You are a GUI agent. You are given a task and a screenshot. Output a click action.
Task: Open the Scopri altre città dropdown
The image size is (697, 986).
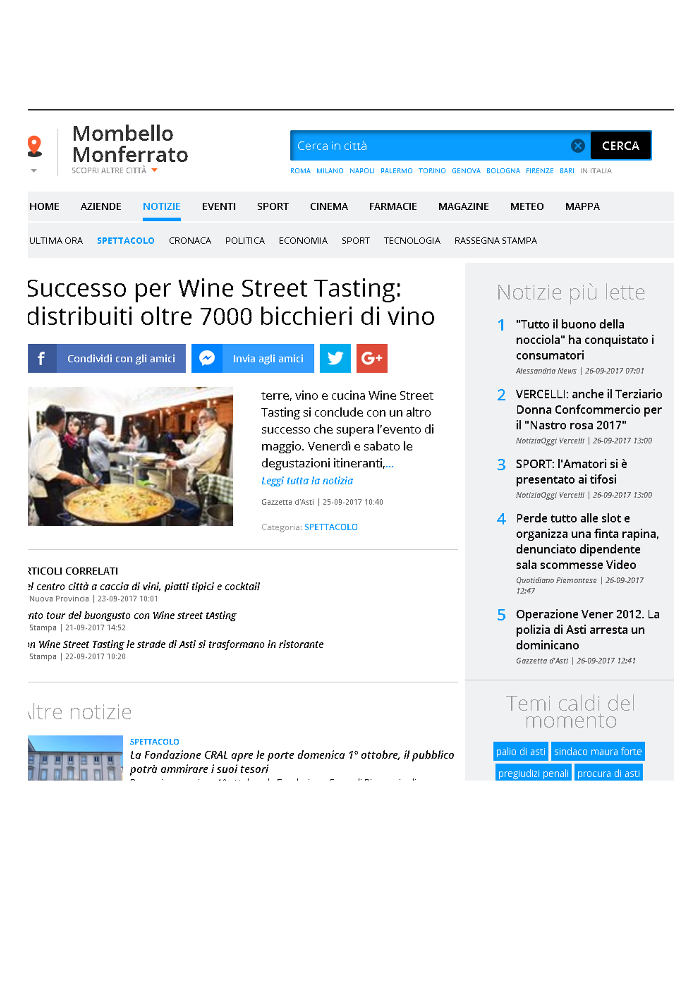[114, 171]
